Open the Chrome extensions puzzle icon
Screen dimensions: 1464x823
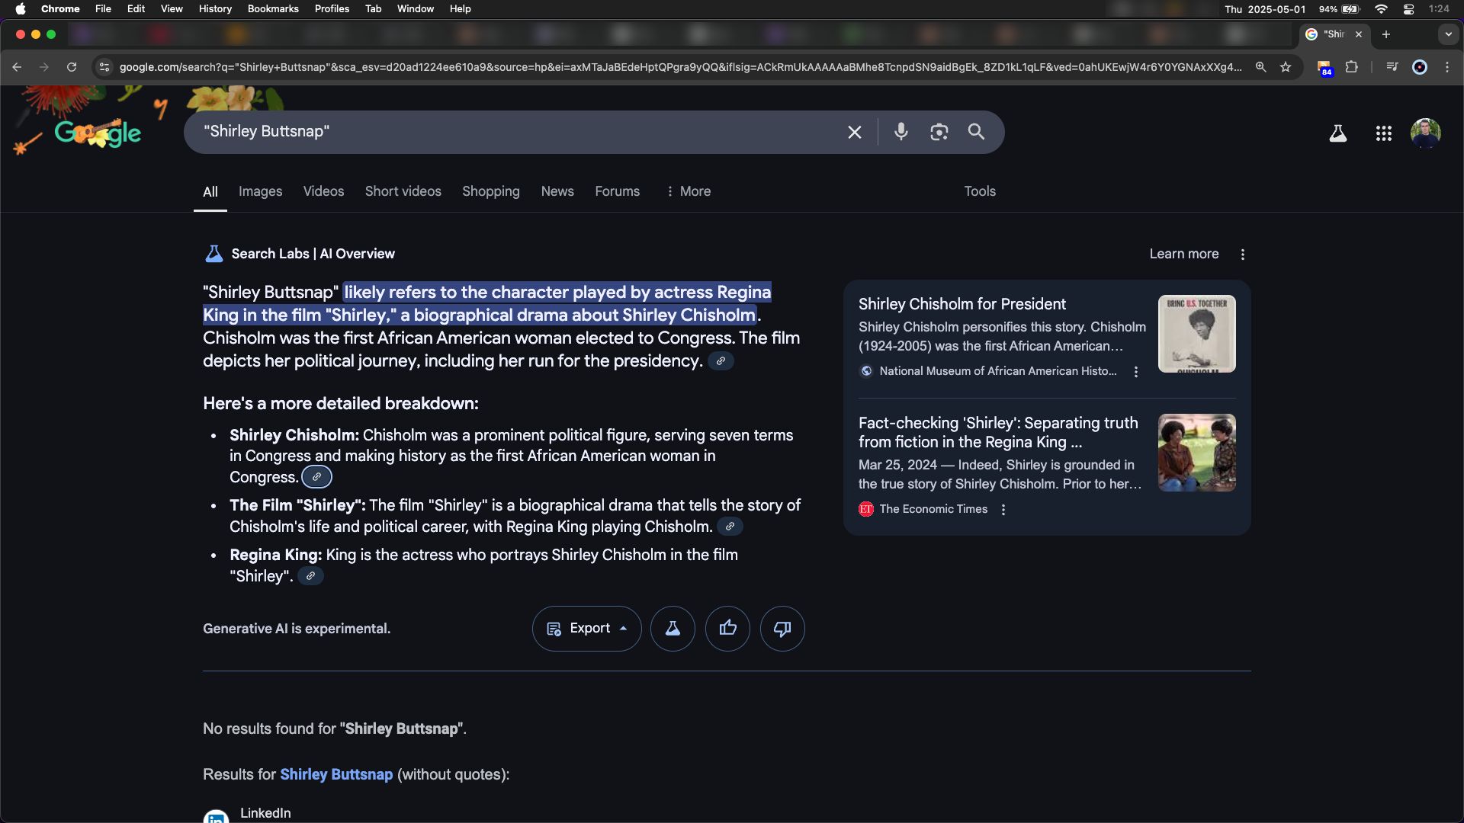1351,67
